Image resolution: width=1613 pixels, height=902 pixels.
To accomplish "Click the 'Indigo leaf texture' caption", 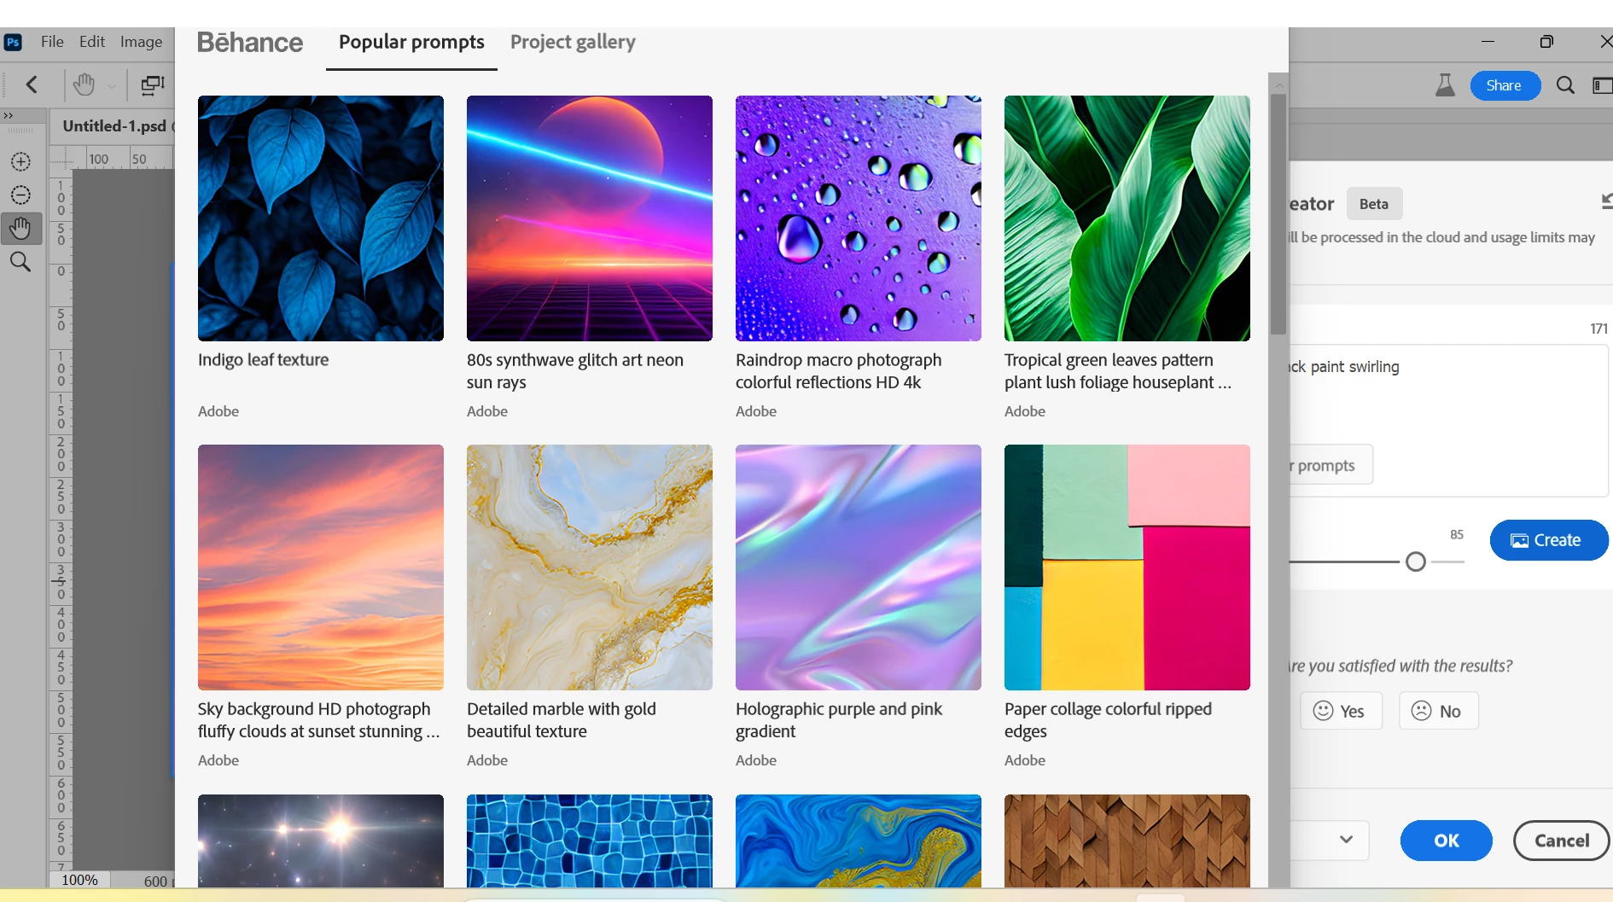I will click(x=263, y=360).
